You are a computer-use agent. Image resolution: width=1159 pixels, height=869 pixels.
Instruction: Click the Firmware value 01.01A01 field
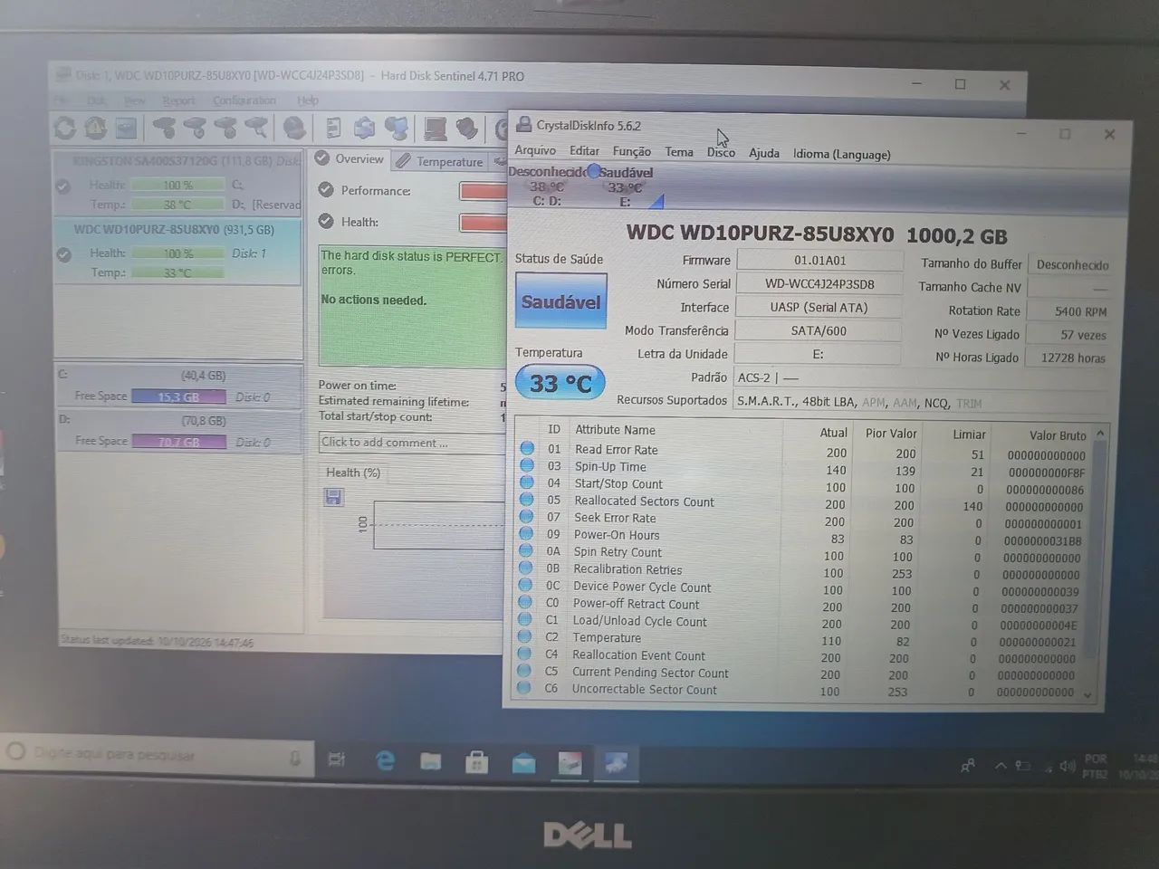point(819,260)
